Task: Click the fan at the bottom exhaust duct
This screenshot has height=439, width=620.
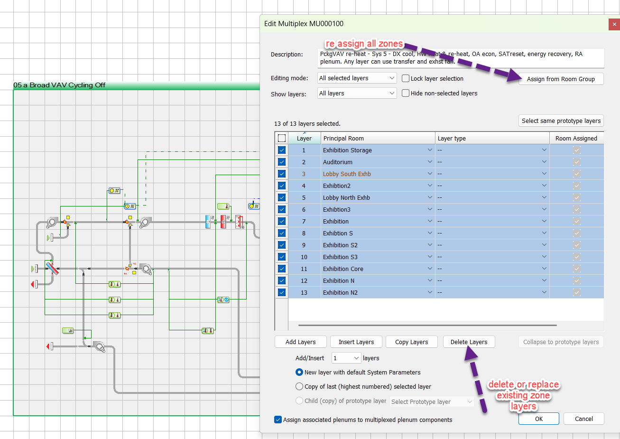Action: [x=99, y=346]
